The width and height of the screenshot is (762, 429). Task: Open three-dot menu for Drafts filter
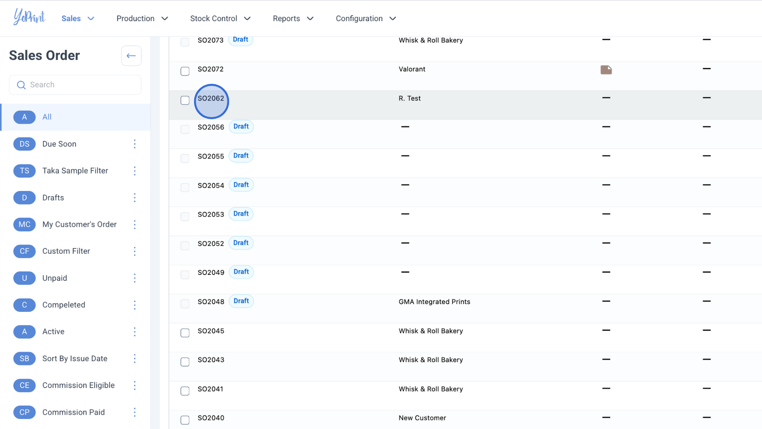(135, 197)
